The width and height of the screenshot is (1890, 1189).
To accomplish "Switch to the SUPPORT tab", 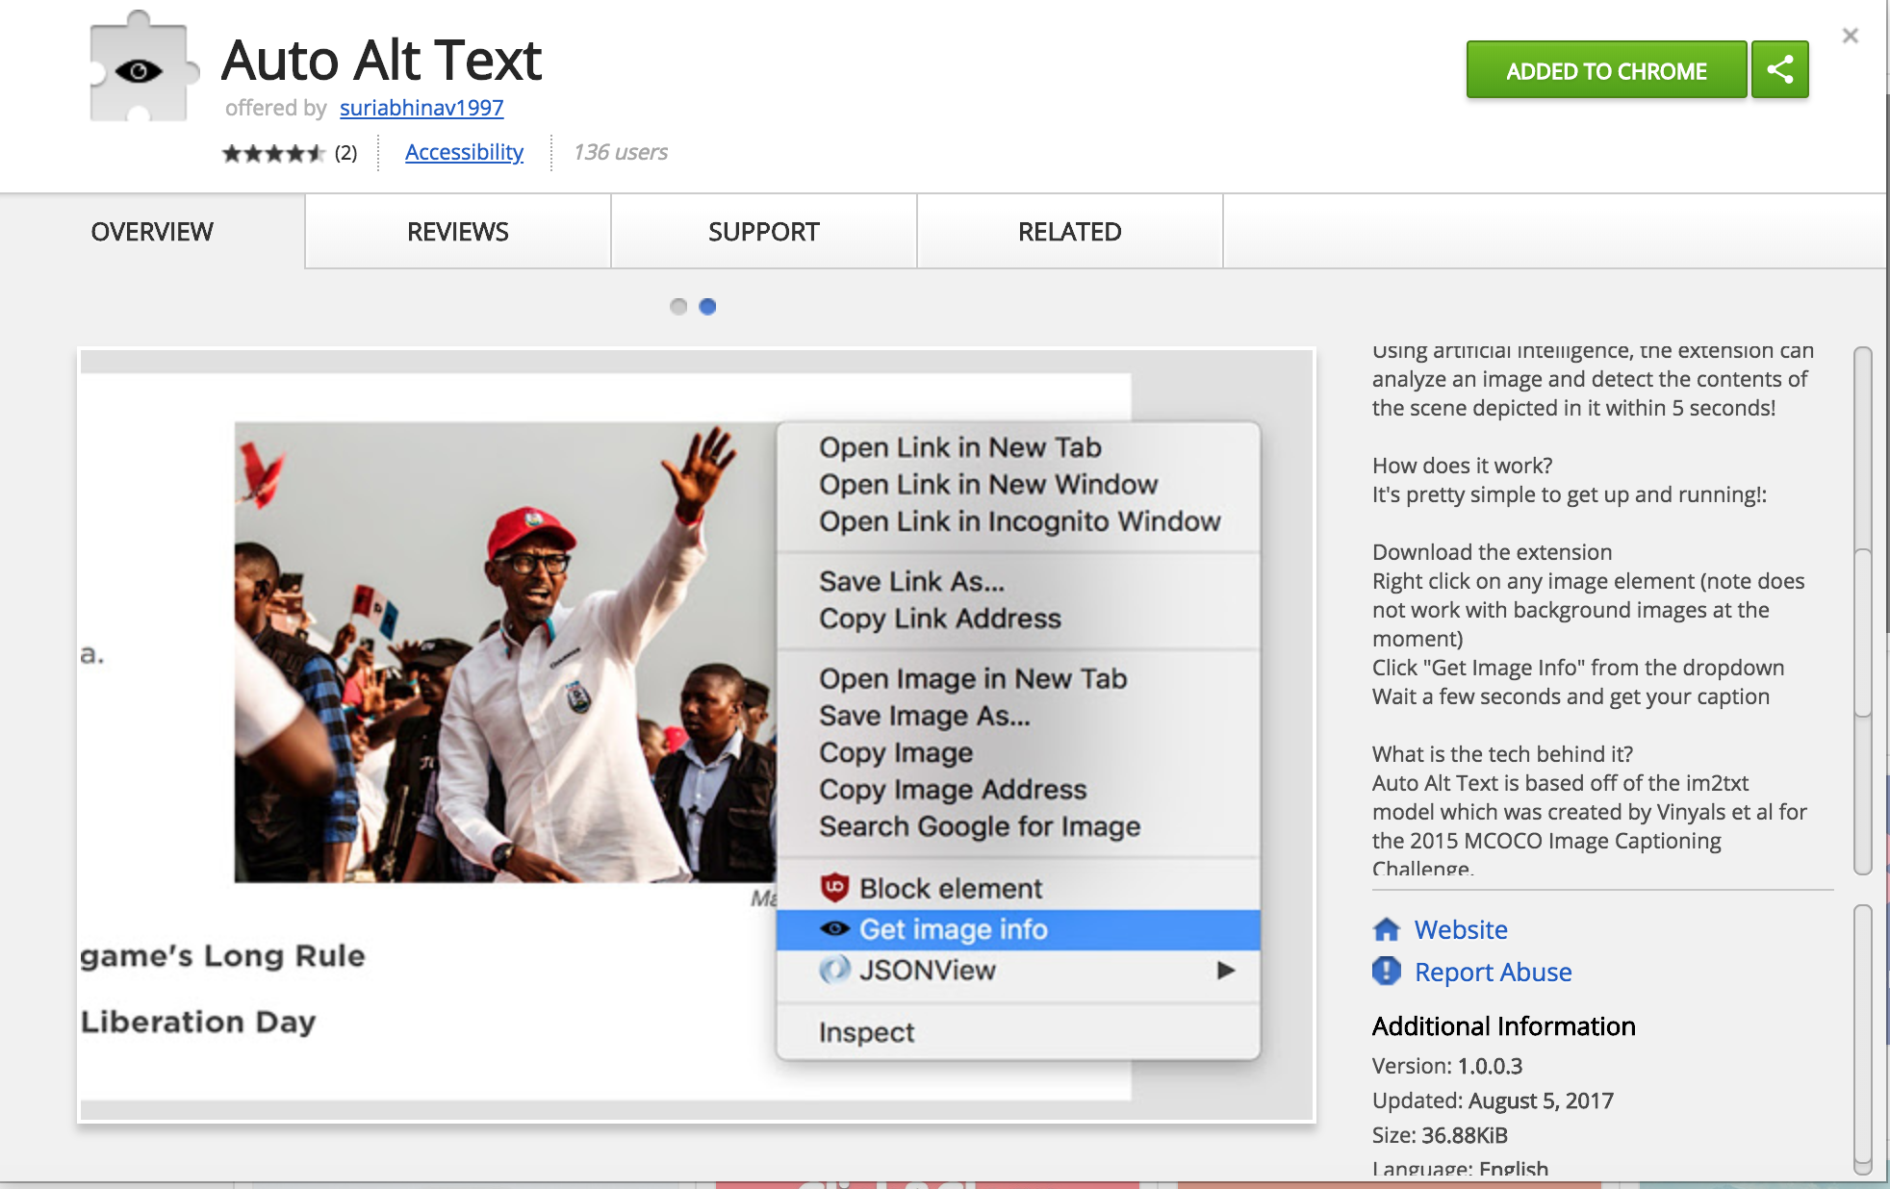I will (x=764, y=232).
